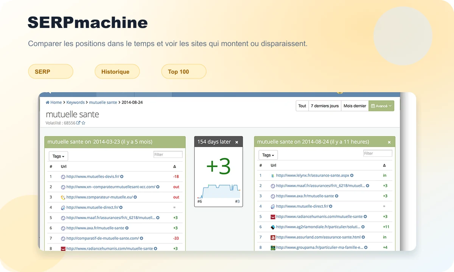Select the Historique pill tab
This screenshot has width=454, height=272.
pos(117,71)
